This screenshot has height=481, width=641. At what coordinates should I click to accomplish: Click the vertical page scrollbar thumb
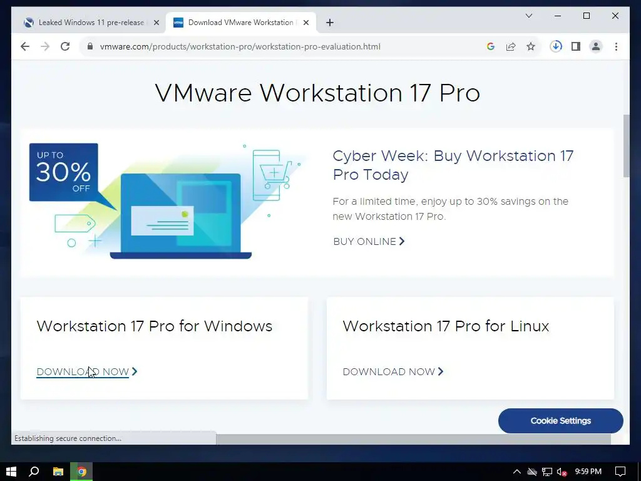tap(626, 146)
